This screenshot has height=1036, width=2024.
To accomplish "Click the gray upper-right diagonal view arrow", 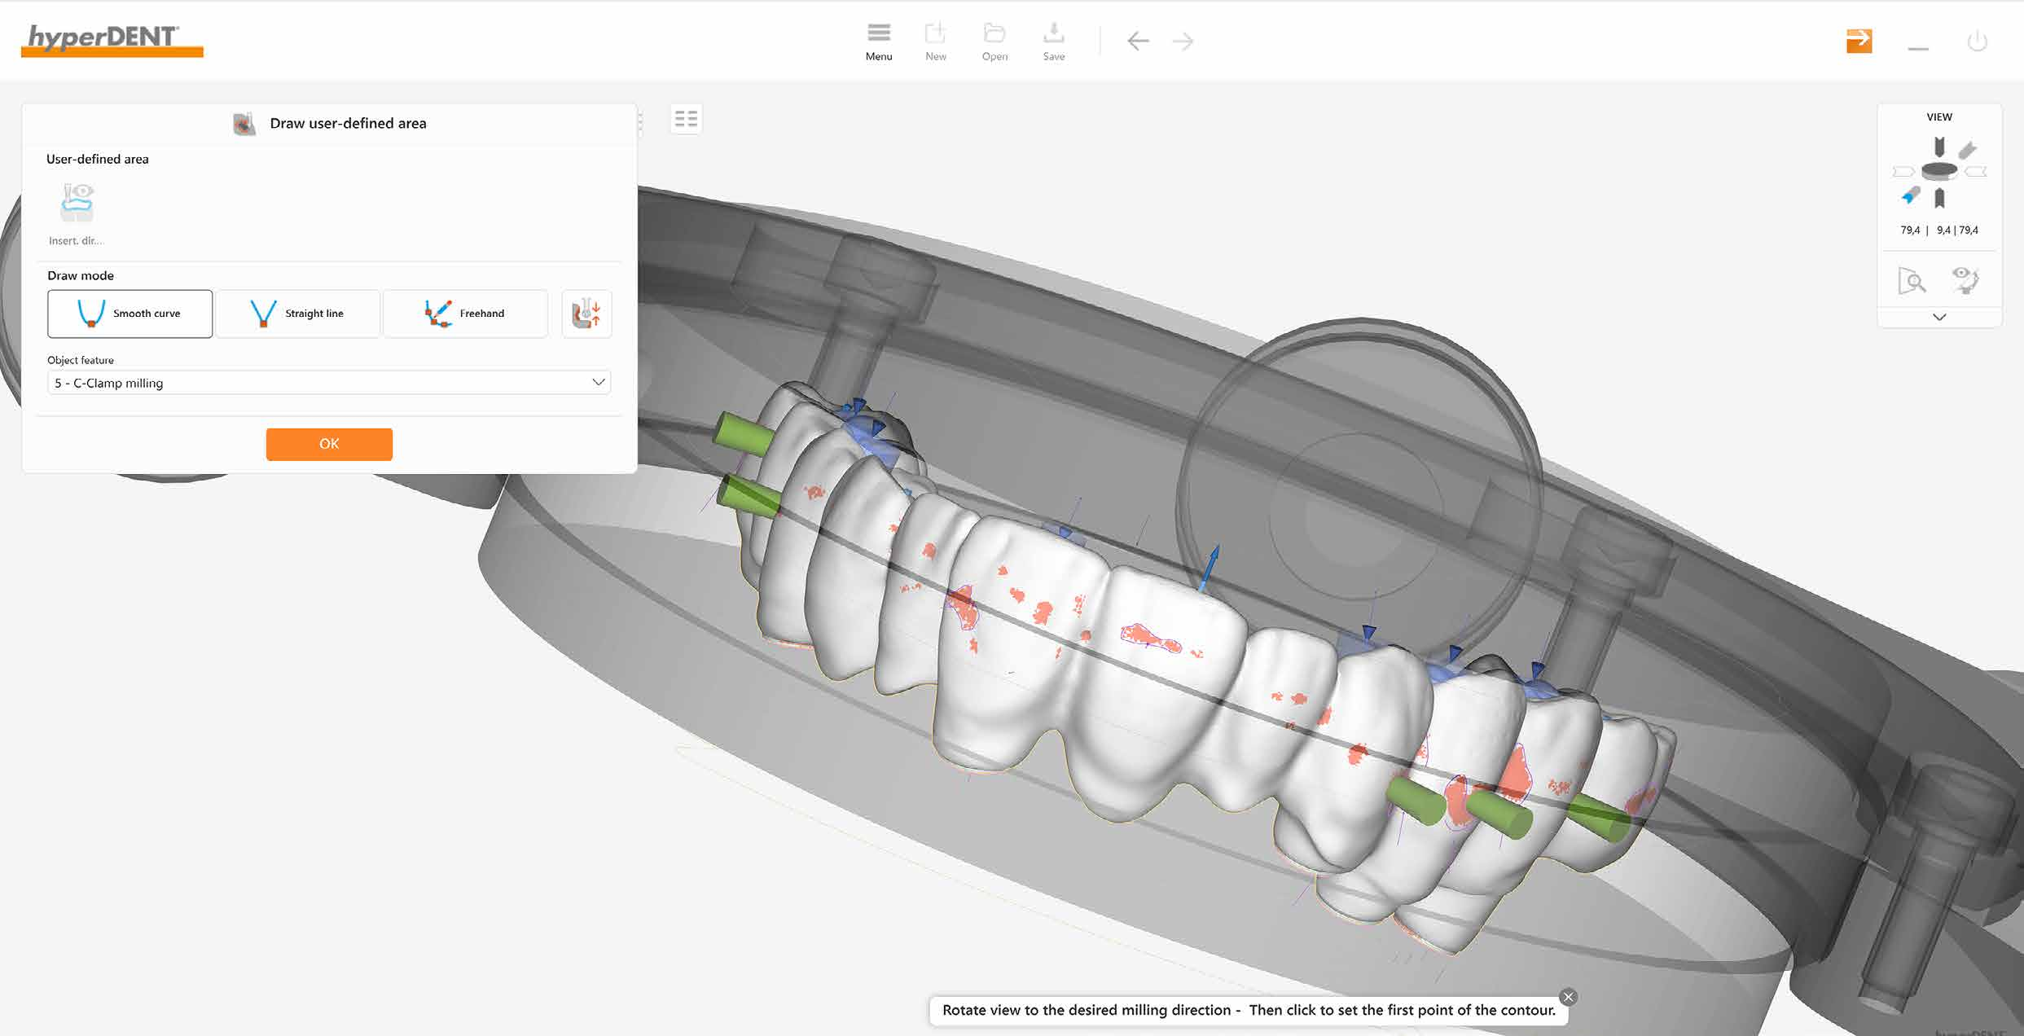I will [x=1968, y=150].
